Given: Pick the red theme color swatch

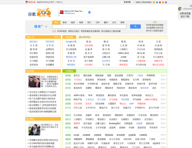Looking at the screenshot, I should [160, 2].
